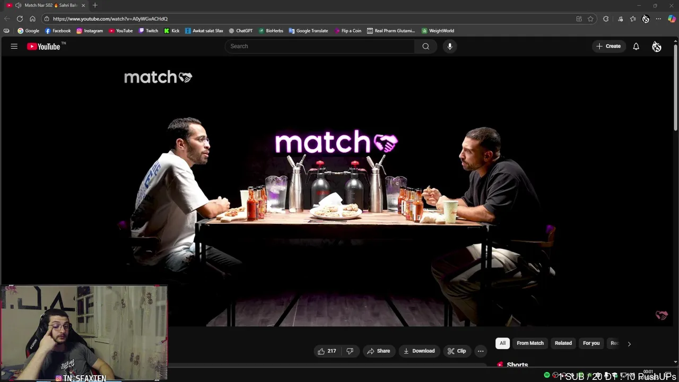This screenshot has height=382, width=679.
Task: Open WeightWorld bookmark
Action: click(x=438, y=31)
